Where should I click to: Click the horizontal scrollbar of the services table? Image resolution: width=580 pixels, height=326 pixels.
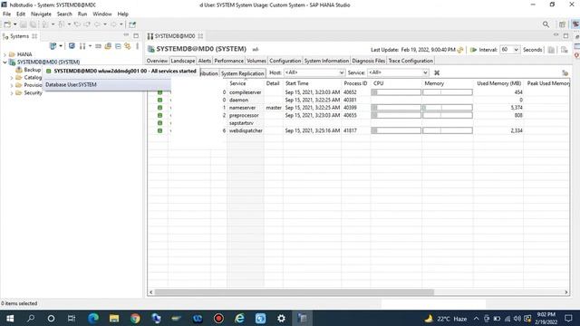tap(294, 292)
